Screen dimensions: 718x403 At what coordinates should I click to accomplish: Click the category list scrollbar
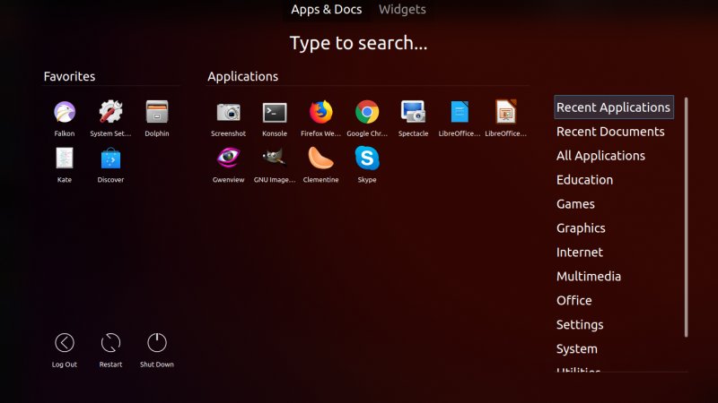pyautogui.click(x=687, y=215)
